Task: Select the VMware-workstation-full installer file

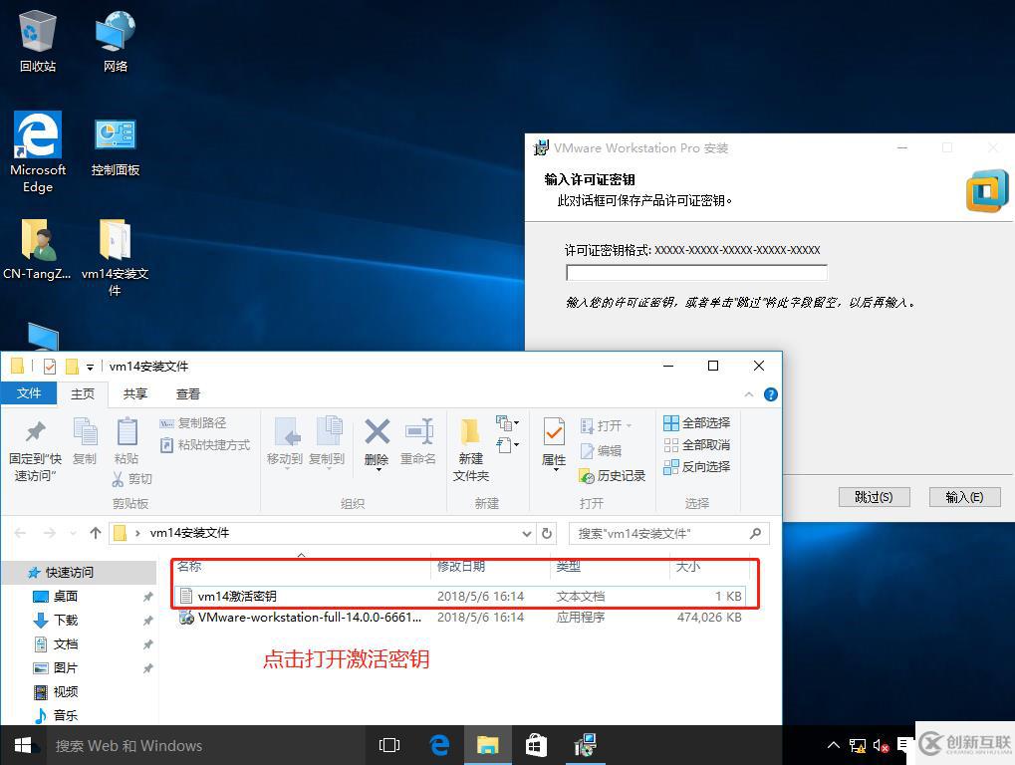Action: coord(309,618)
